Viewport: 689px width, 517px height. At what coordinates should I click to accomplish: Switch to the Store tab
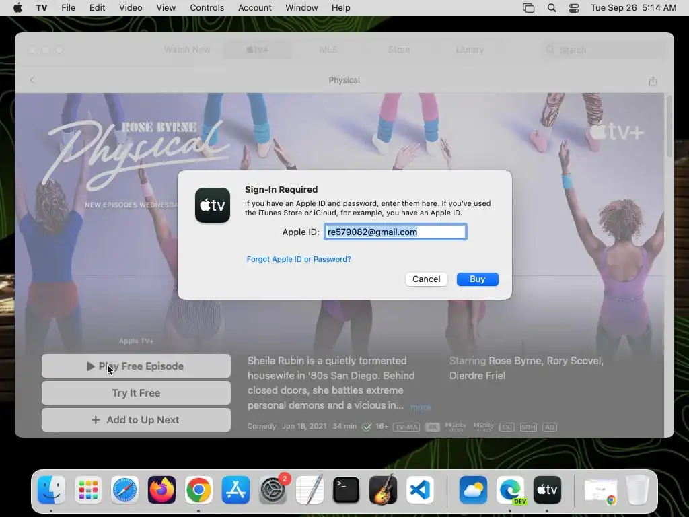[399, 50]
